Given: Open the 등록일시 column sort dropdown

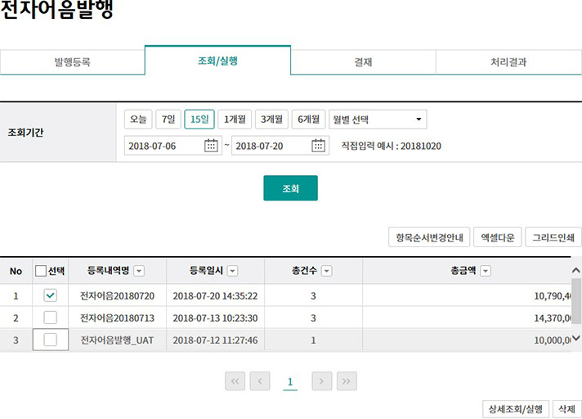Looking at the screenshot, I should click(233, 271).
